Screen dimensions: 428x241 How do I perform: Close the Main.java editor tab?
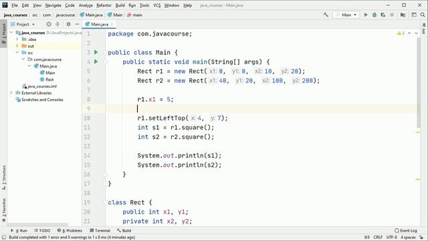pyautogui.click(x=112, y=24)
